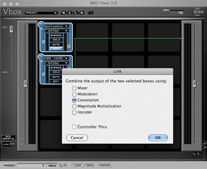This screenshot has width=207, height=169.
Task: Click the preset name field '1 : vbox'
Action: click(37, 166)
